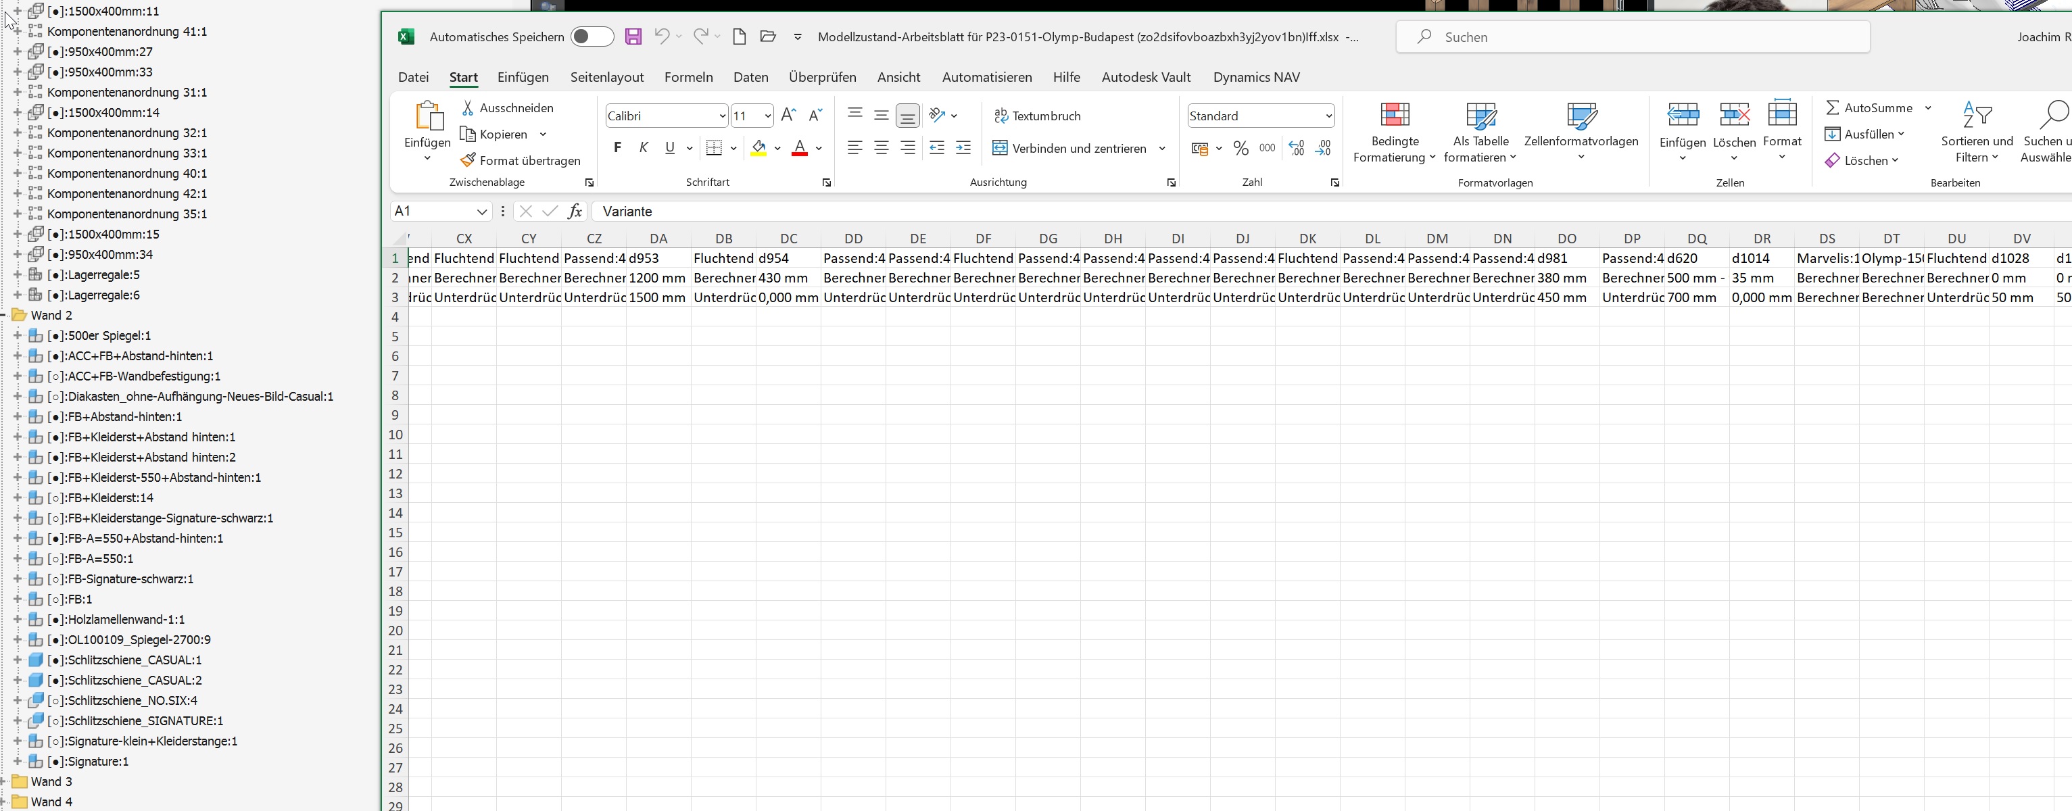This screenshot has height=811, width=2072.
Task: Expand the Wand 3 folder node
Action: [4, 781]
